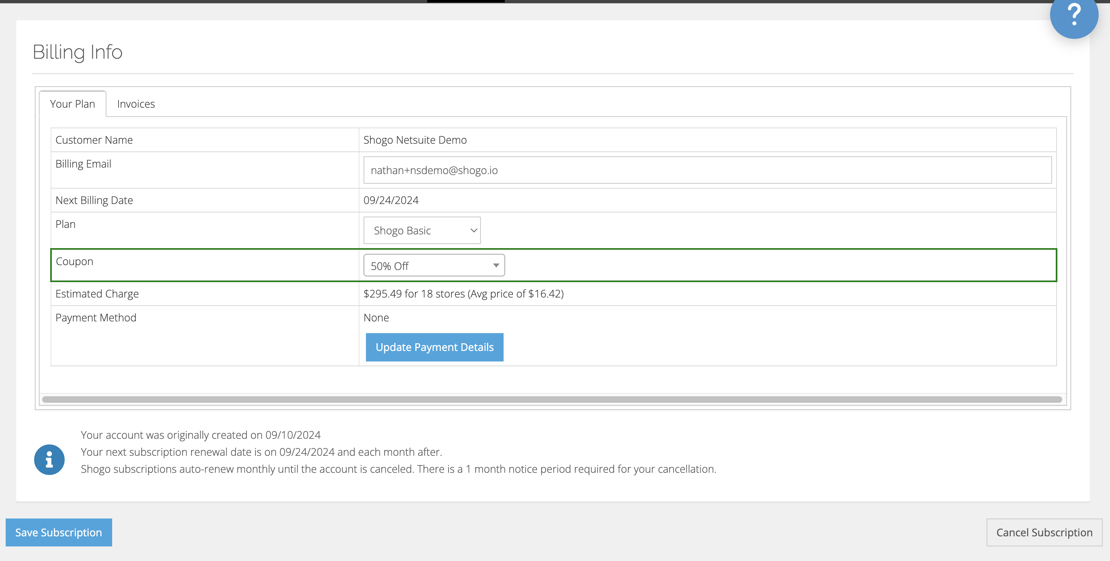Click the Payment Method value None
The width and height of the screenshot is (1110, 561).
point(376,318)
